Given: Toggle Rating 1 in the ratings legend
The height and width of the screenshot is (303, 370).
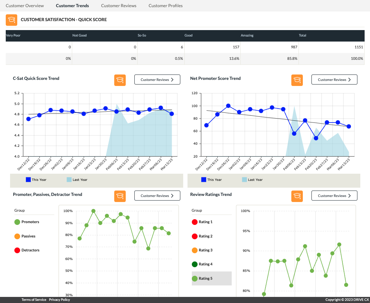Looking at the screenshot, I should pos(202,222).
